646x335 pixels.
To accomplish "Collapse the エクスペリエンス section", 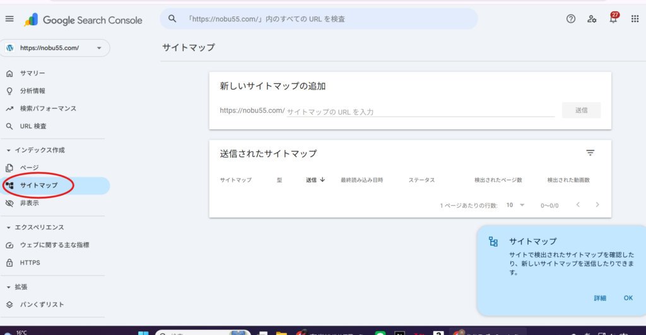I will click(9, 227).
